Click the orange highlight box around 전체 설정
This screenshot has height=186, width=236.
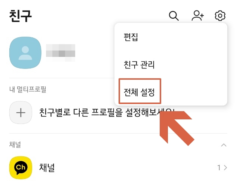[140, 91]
